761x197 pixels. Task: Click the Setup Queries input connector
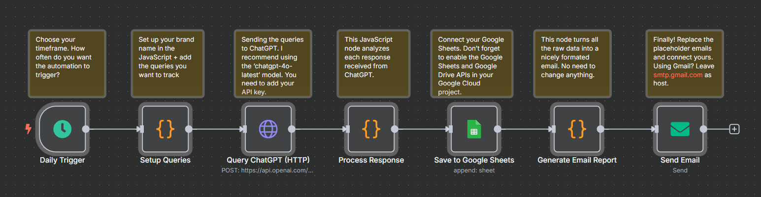tap(141, 129)
